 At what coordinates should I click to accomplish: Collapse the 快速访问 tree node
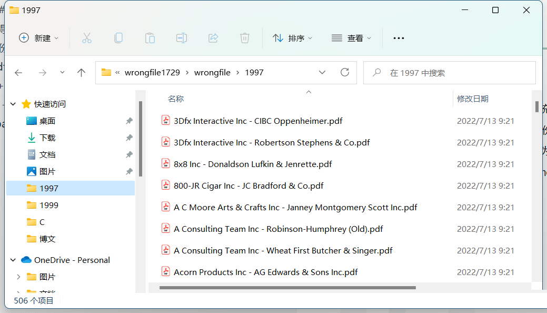tap(13, 104)
